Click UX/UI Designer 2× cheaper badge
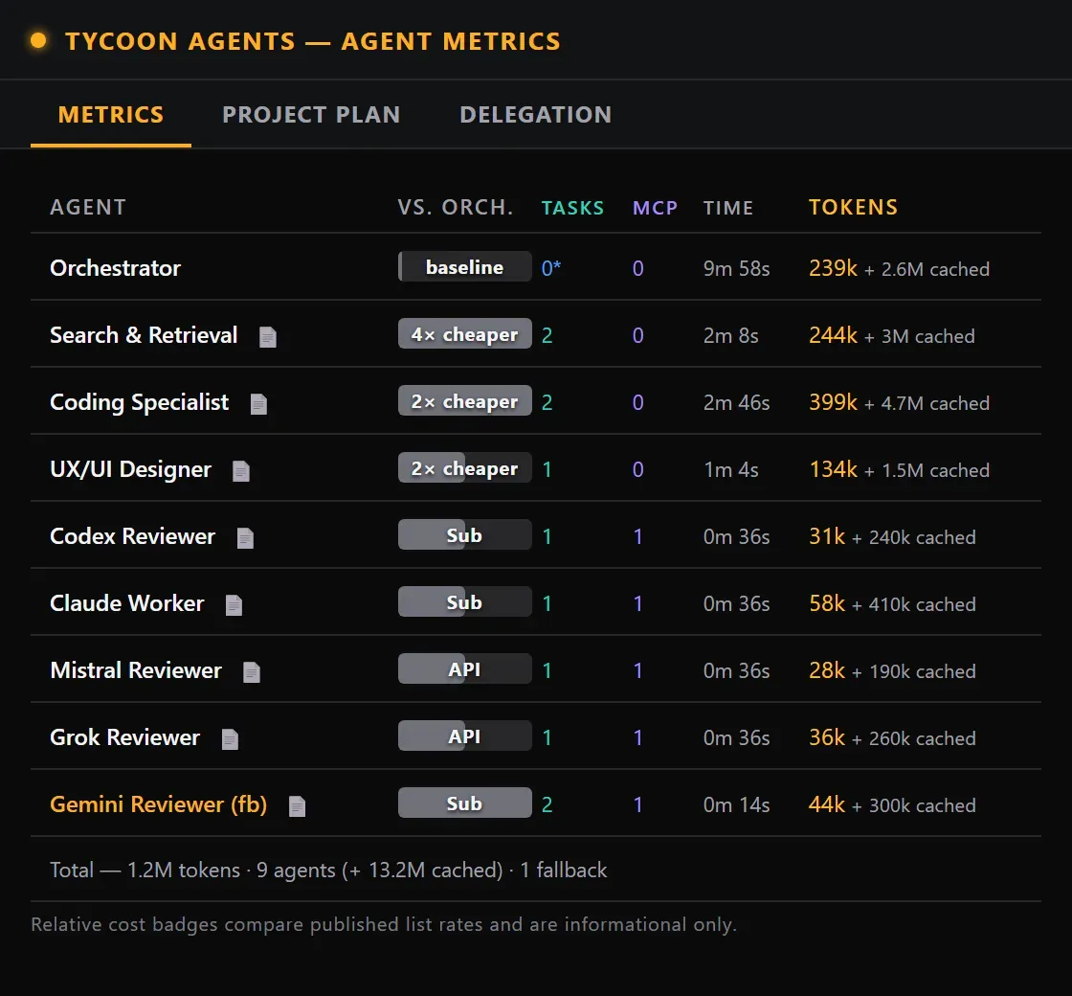Screen dimensions: 1072x996 tap(465, 467)
